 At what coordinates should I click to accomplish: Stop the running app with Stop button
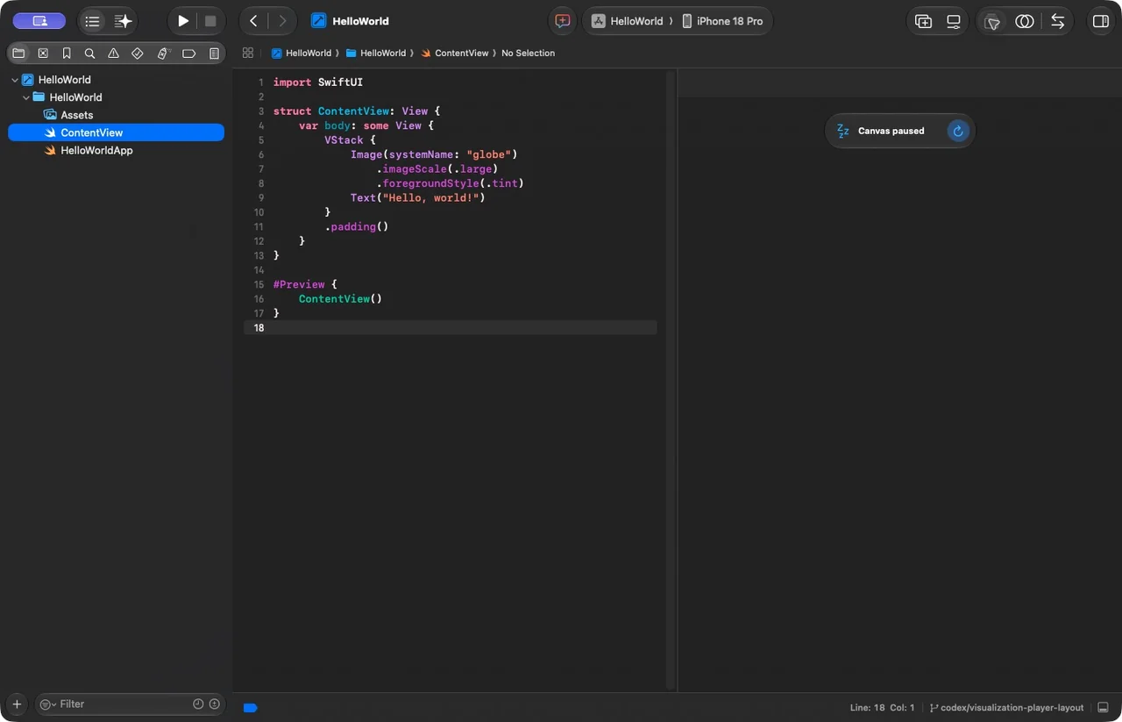[x=210, y=21]
